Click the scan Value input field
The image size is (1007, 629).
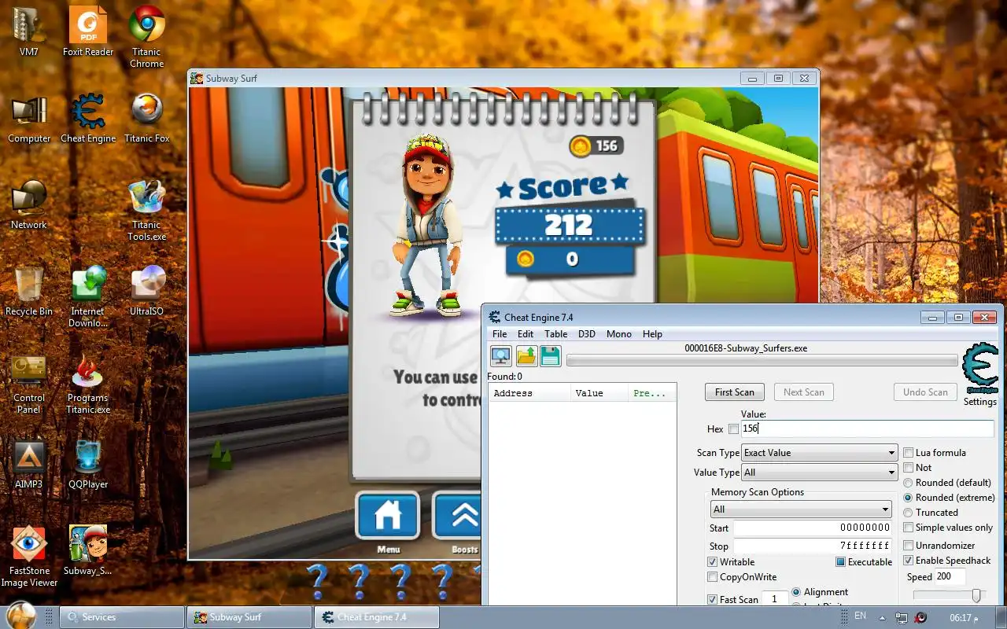point(867,429)
